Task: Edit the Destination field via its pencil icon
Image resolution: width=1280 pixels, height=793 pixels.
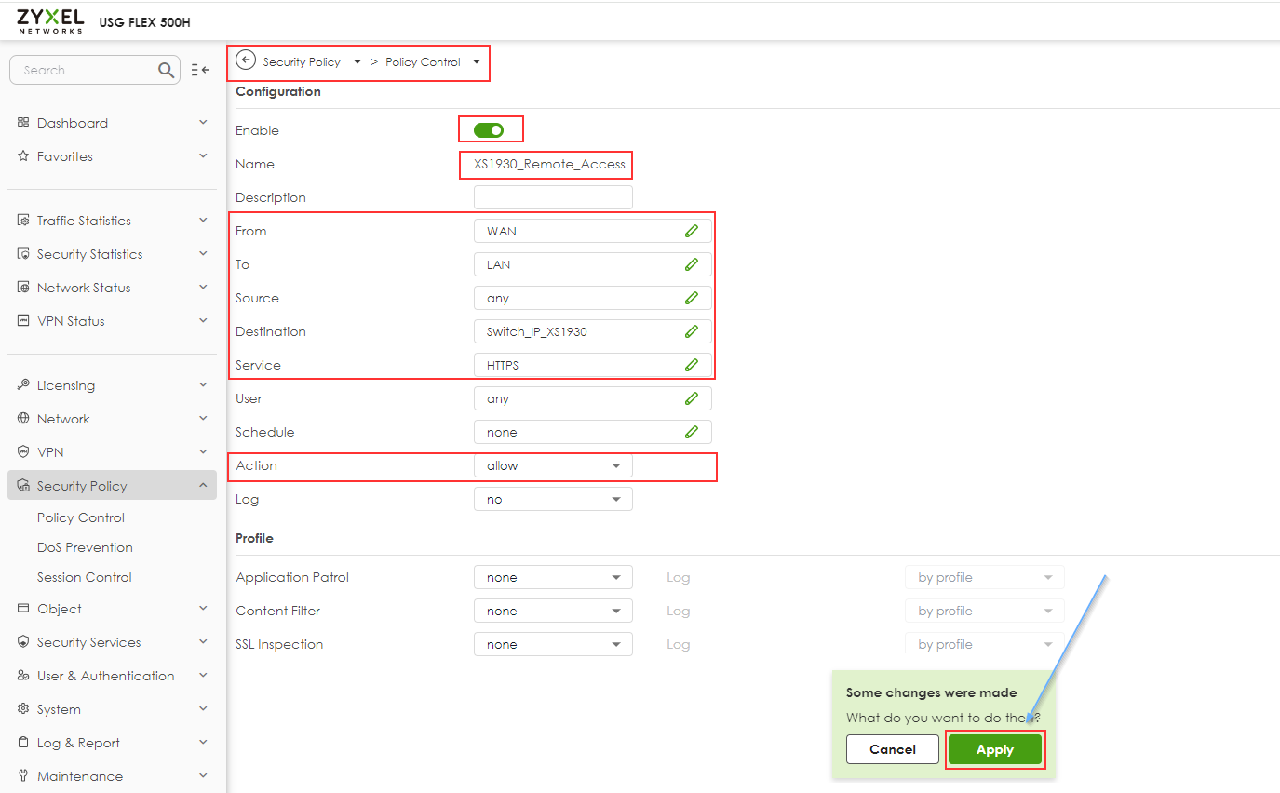Action: 693,330
